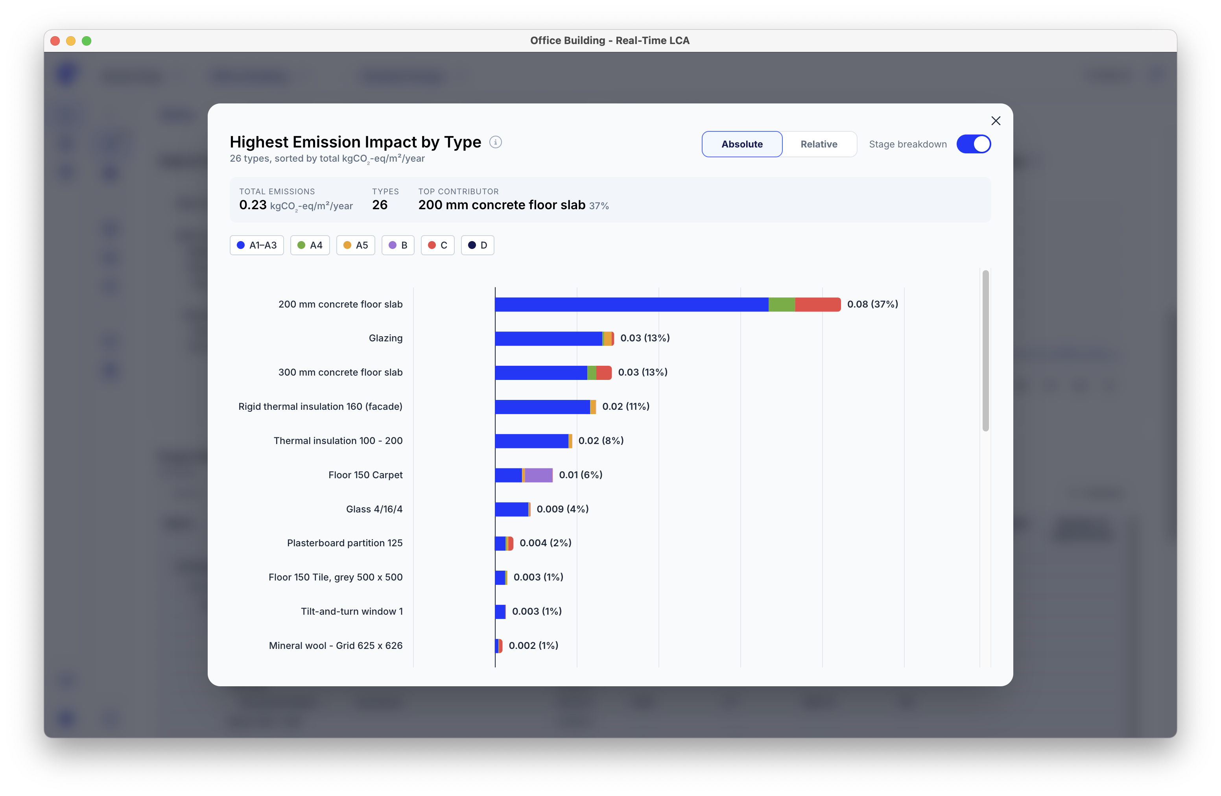
Task: Toggle the C stage legend chip
Action: [437, 245]
